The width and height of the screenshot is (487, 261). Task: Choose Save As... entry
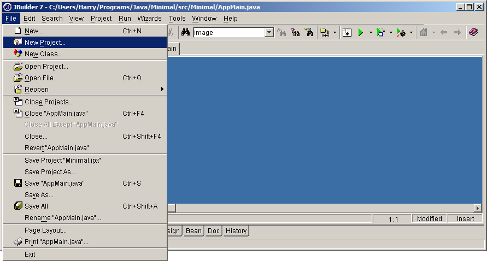point(85,194)
